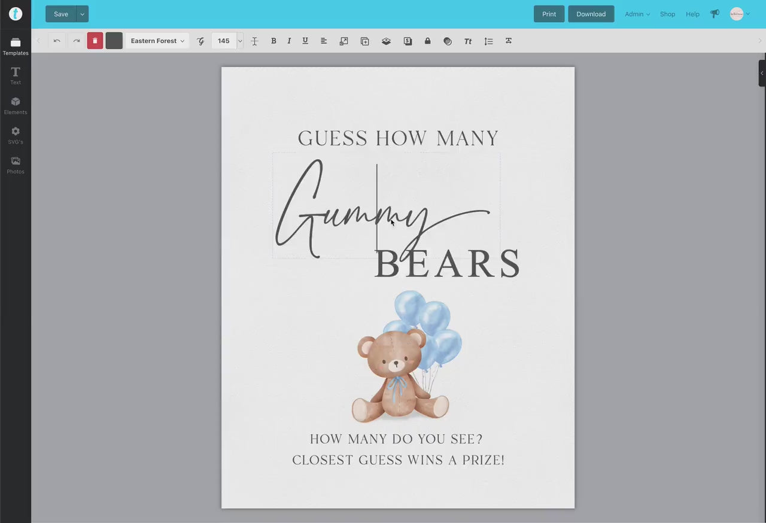Click the resize element icon
Viewport: 766px width, 523px height.
tap(344, 41)
